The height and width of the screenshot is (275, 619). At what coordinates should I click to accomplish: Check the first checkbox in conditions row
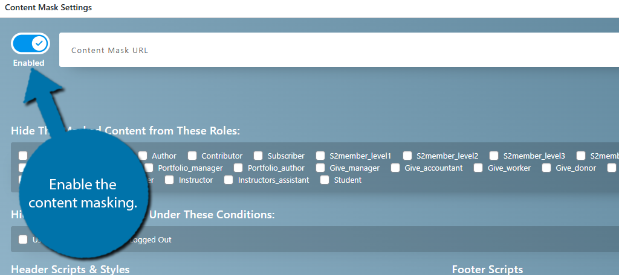click(x=23, y=239)
